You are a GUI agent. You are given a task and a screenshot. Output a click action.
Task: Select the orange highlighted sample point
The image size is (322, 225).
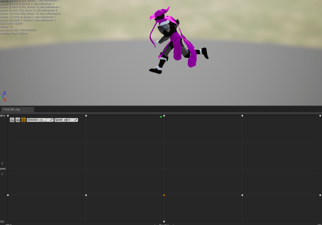point(164,195)
